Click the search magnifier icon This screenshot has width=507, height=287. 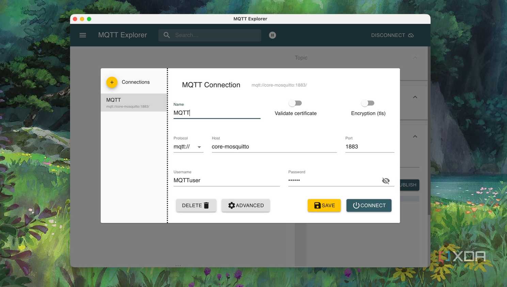(x=167, y=35)
